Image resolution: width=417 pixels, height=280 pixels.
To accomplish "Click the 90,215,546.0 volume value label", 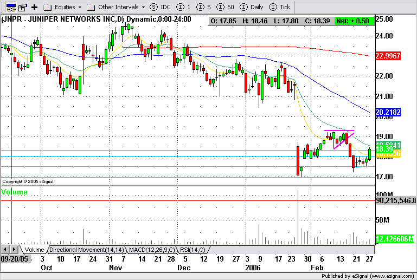I will click(x=396, y=200).
